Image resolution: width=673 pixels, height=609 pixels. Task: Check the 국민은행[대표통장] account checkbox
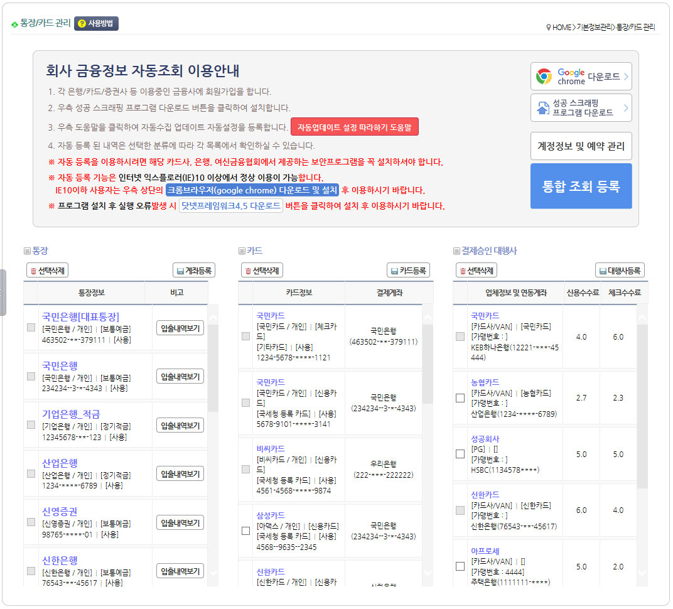coord(31,328)
